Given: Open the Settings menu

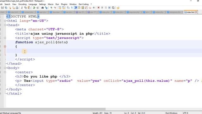Looking at the screenshot, I should point(42,4).
